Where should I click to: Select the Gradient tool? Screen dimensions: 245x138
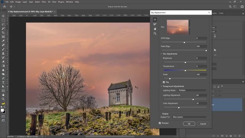click(3, 66)
